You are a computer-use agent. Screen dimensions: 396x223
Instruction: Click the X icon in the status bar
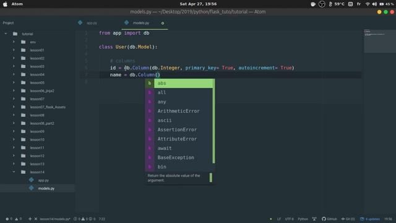[x=36, y=219]
